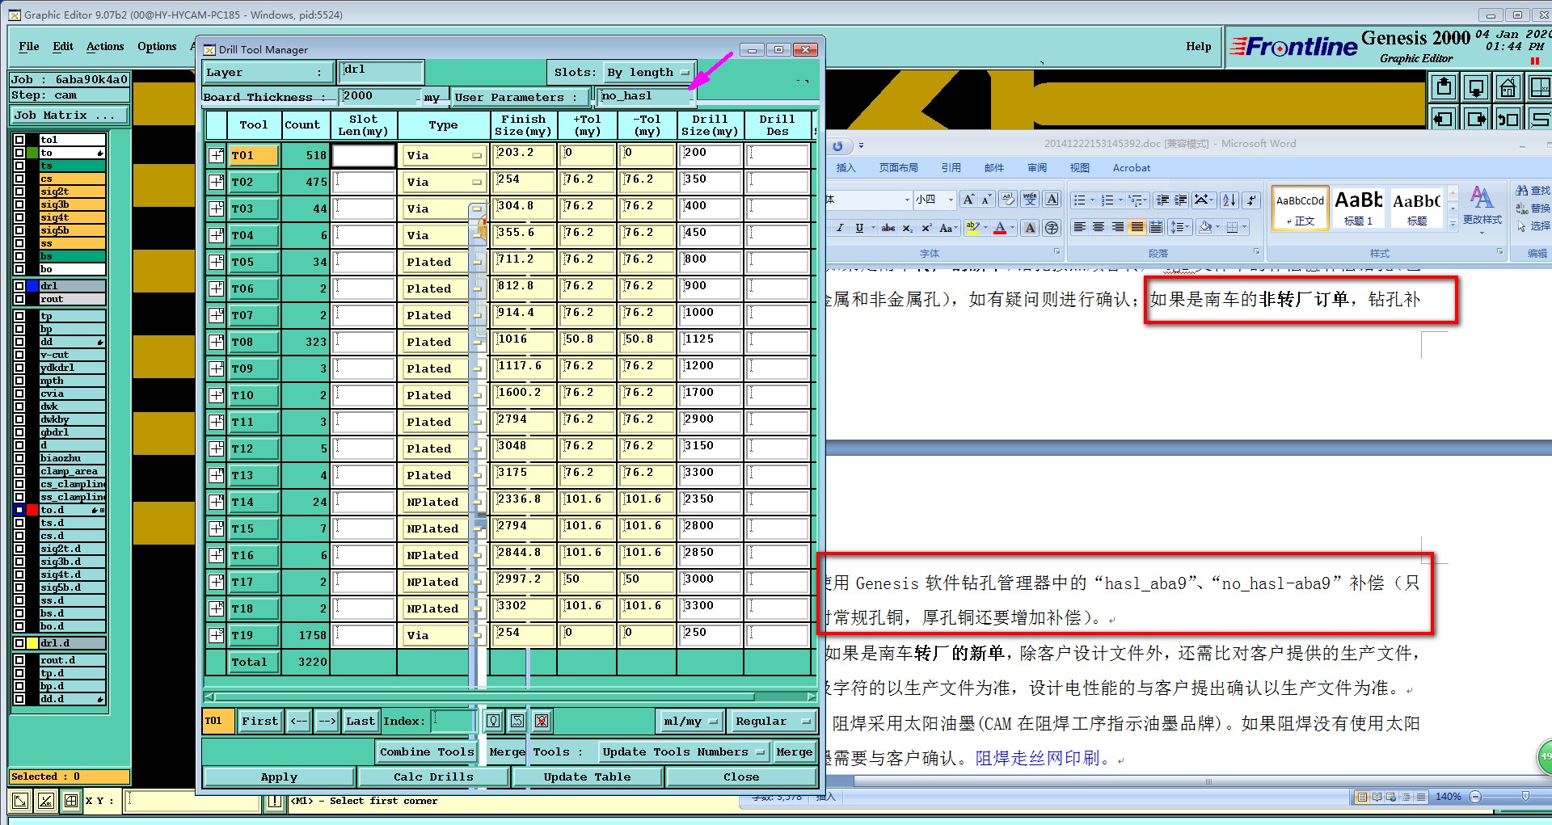The width and height of the screenshot is (1552, 825).
Task: Toggle the checkbox for layer to.d
Action: 19,510
